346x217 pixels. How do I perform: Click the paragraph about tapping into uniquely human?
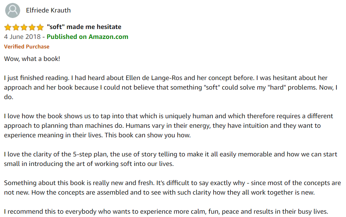169,126
